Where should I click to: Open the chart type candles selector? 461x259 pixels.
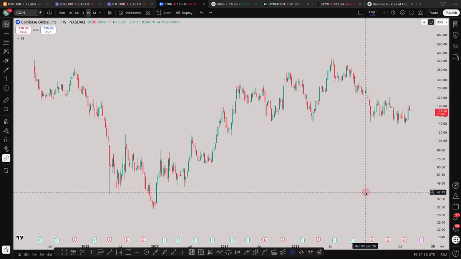109,13
